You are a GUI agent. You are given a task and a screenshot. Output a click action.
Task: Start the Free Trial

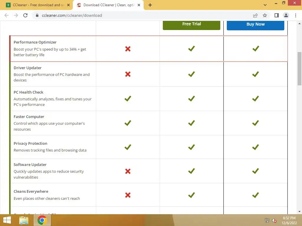pyautogui.click(x=191, y=24)
